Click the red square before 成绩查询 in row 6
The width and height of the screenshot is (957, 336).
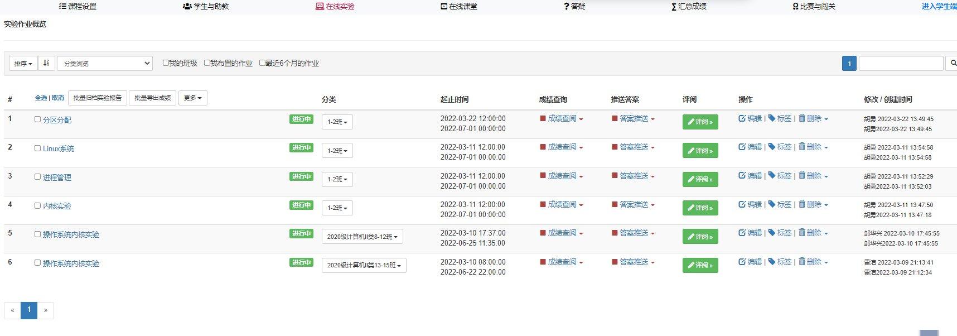click(x=543, y=262)
